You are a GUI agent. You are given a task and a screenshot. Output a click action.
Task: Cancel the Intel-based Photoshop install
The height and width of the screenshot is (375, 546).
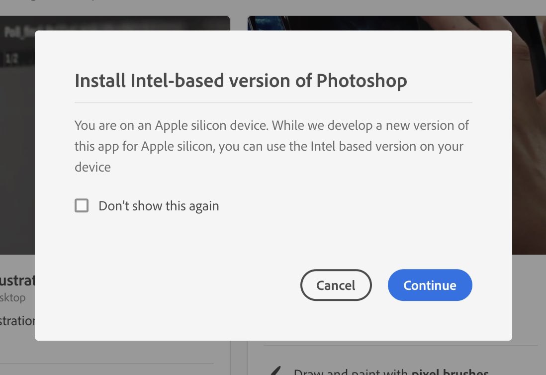click(336, 285)
